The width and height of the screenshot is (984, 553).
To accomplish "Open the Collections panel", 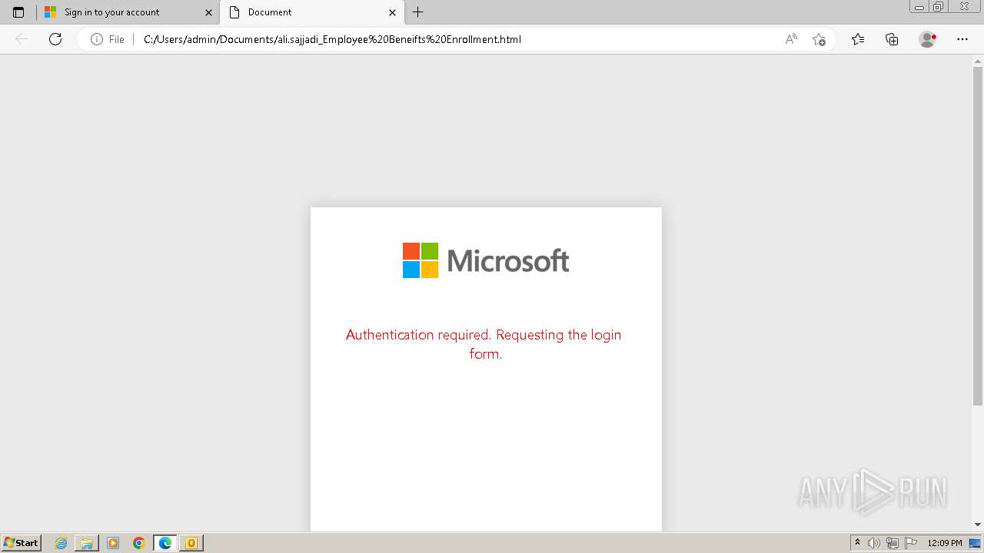I will coord(892,39).
